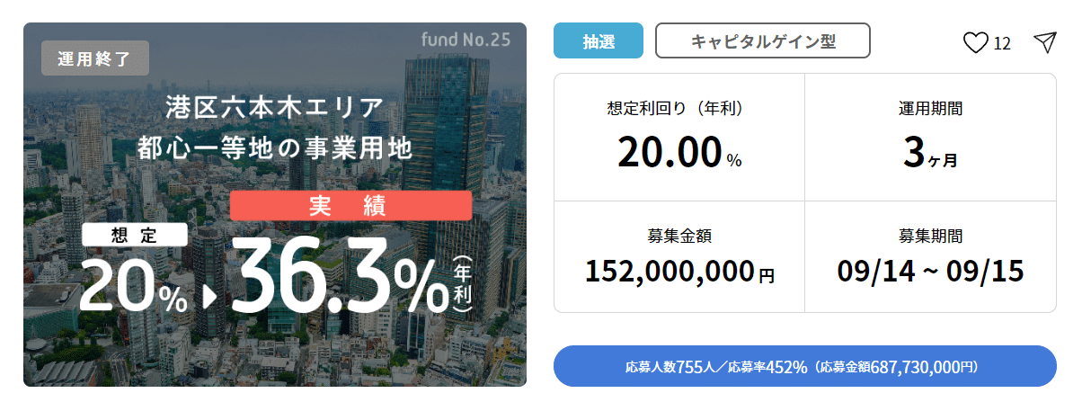Click the 港区六本木エリア title text
Screen dimensions: 1082x411
275,107
